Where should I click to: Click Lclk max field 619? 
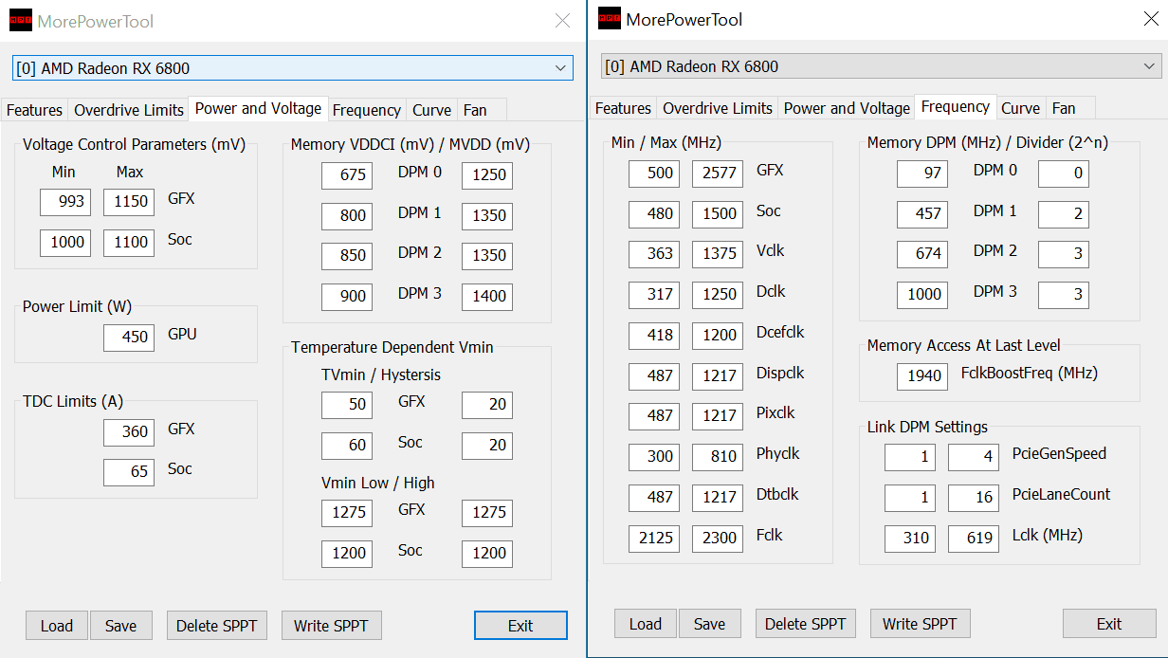(x=974, y=539)
